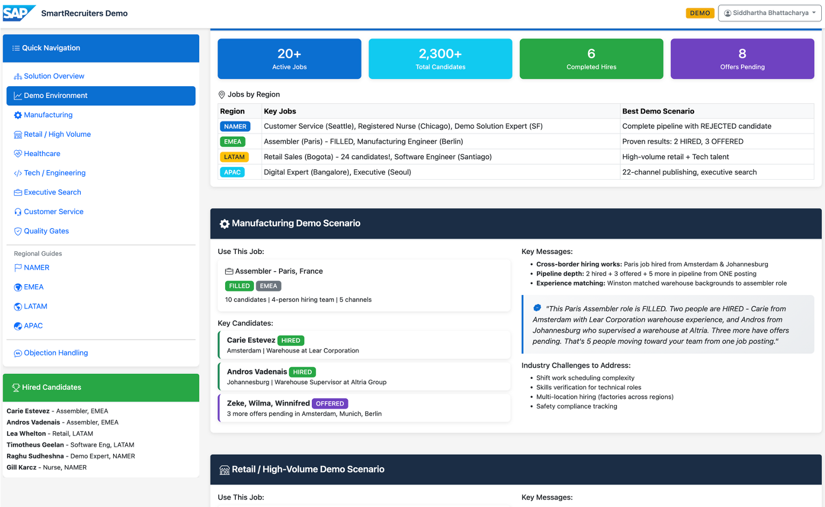Click the Quick Navigation list icon
825x507 pixels.
click(x=16, y=48)
